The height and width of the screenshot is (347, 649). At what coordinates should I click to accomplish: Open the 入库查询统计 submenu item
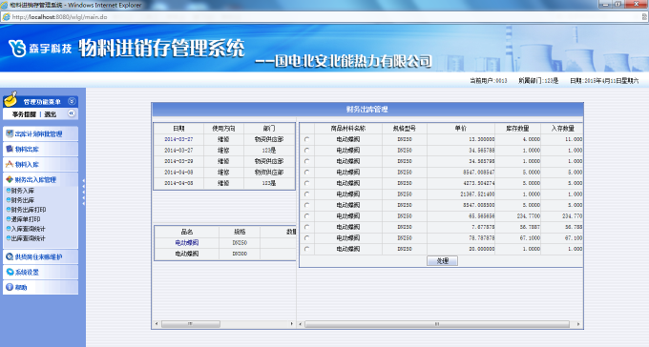click(x=28, y=229)
